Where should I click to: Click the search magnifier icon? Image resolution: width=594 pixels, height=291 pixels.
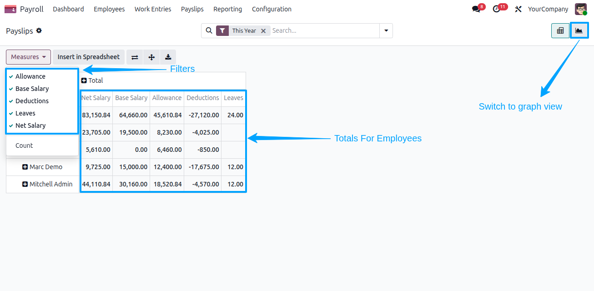point(209,30)
